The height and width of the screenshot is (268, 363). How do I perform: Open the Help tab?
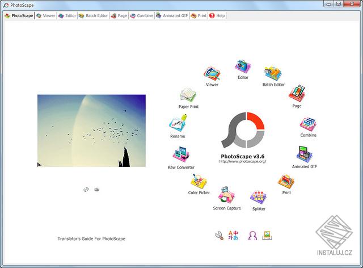click(217, 16)
